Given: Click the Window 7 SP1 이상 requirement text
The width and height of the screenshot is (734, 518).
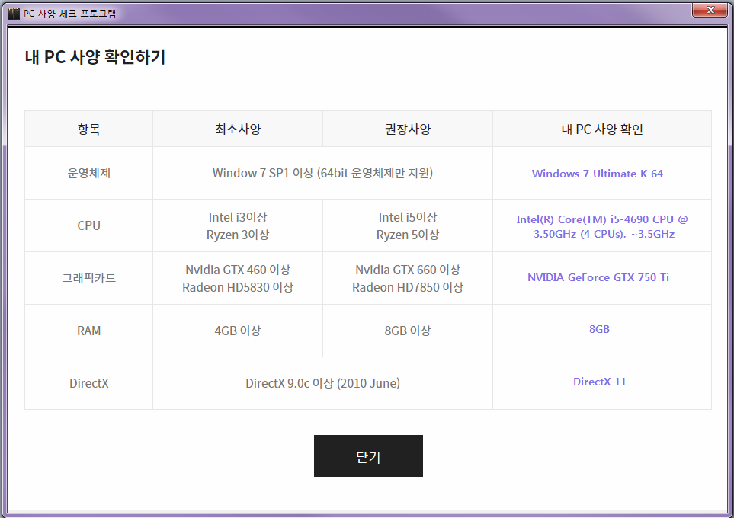Looking at the screenshot, I should point(322,173).
